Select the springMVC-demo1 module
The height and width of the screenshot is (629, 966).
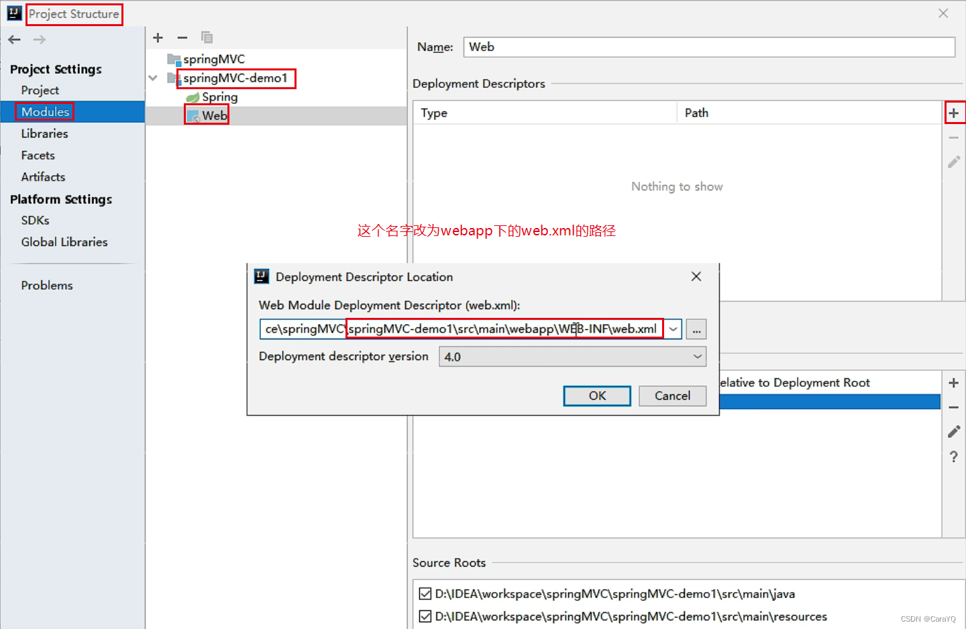point(235,78)
